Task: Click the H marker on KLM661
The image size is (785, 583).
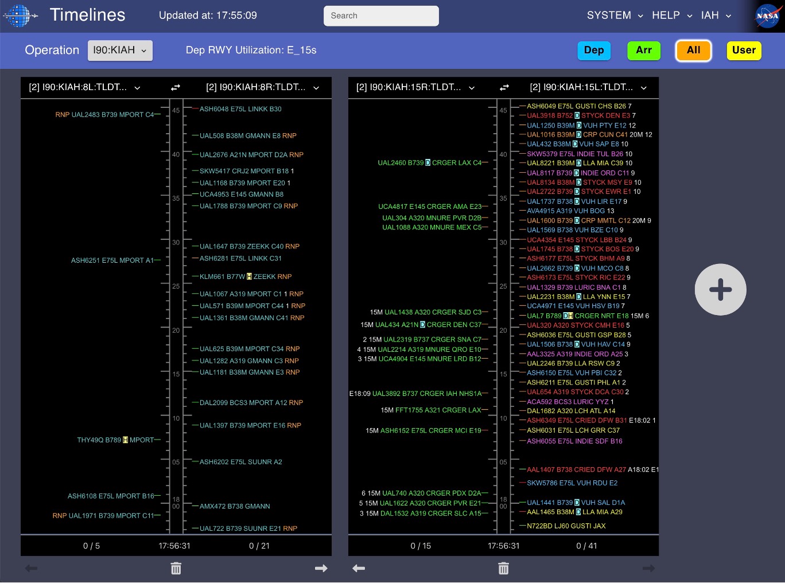Action: pyautogui.click(x=249, y=277)
